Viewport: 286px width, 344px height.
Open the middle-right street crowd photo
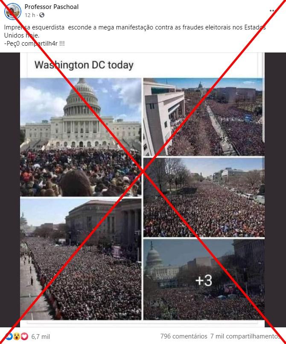204,198
